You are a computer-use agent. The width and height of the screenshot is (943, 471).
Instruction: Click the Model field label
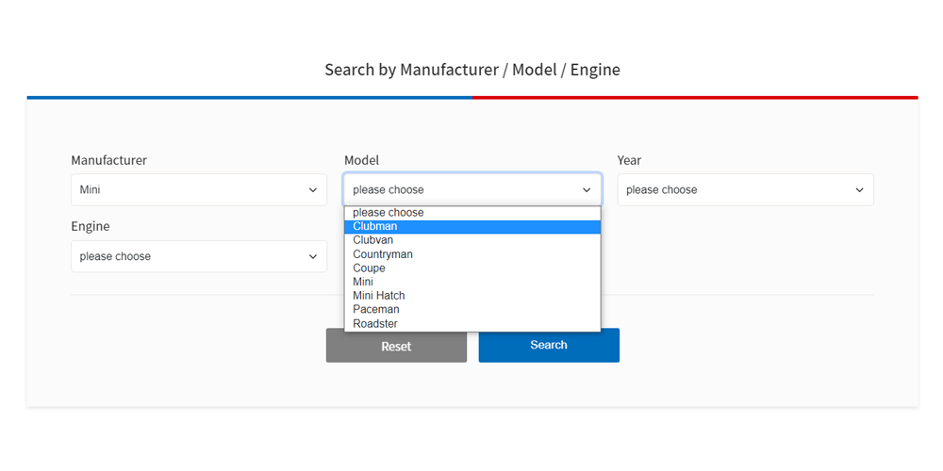tap(361, 160)
